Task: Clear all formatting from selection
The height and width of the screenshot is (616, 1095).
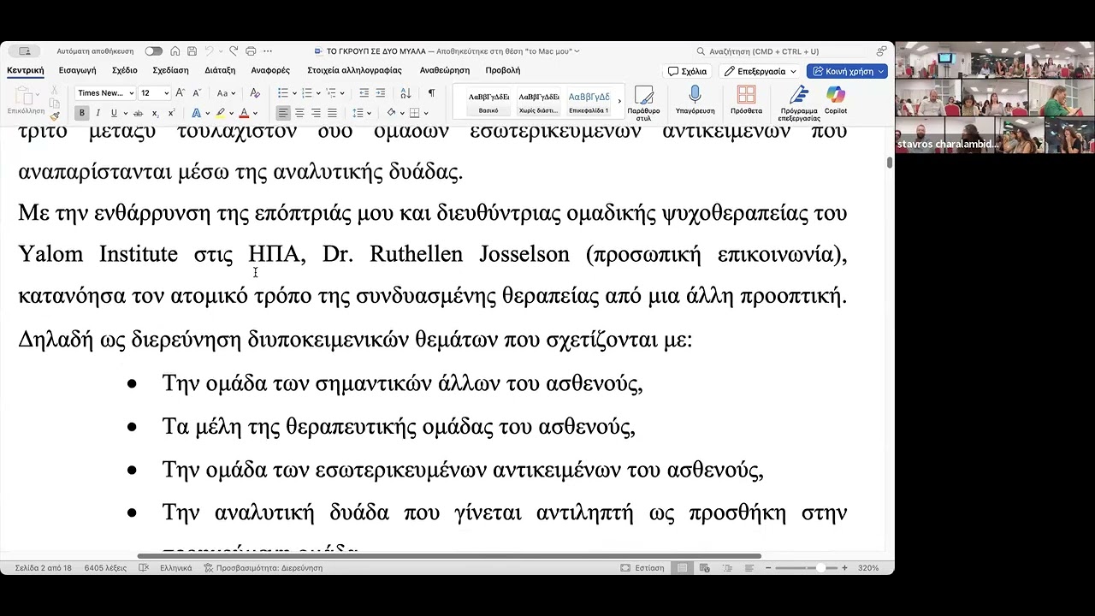Action: click(255, 92)
